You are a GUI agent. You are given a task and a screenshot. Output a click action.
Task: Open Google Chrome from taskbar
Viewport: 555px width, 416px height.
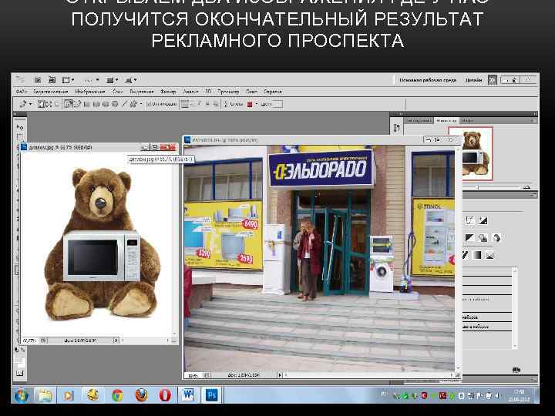(x=117, y=395)
